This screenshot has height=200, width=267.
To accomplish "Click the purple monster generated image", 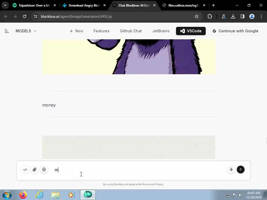I will (129, 57).
